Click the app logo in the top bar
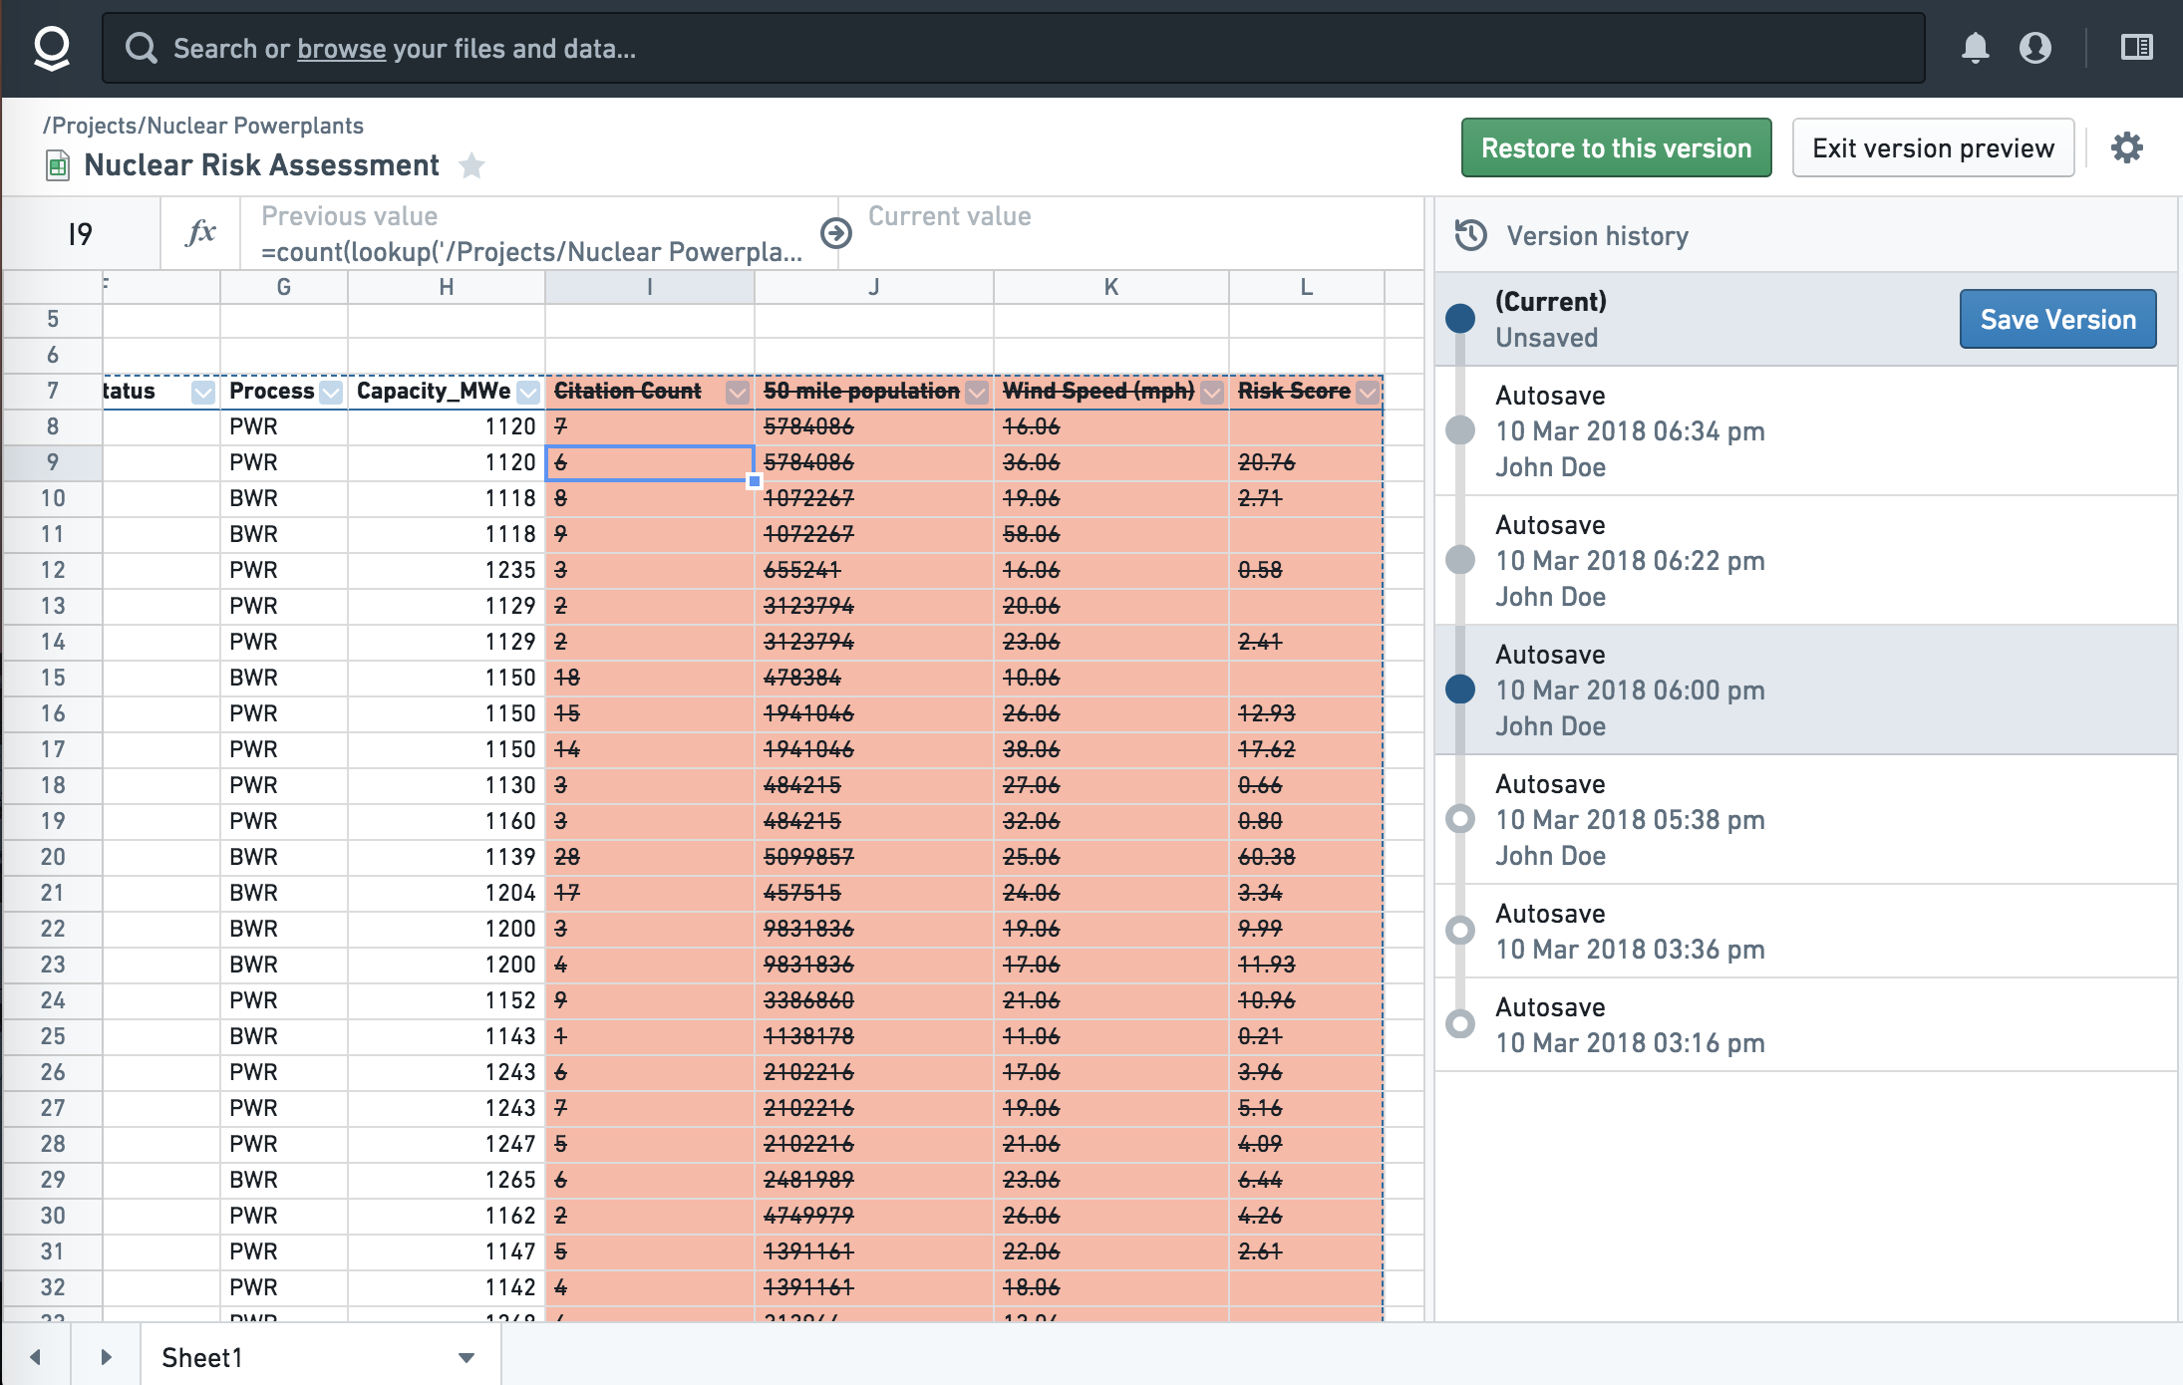 click(51, 48)
